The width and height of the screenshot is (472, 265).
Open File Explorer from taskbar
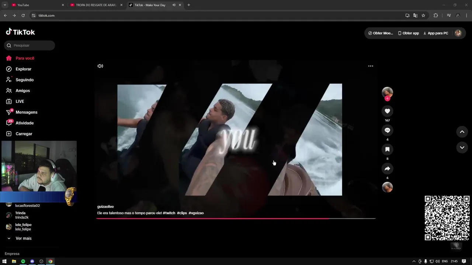click(x=14, y=261)
